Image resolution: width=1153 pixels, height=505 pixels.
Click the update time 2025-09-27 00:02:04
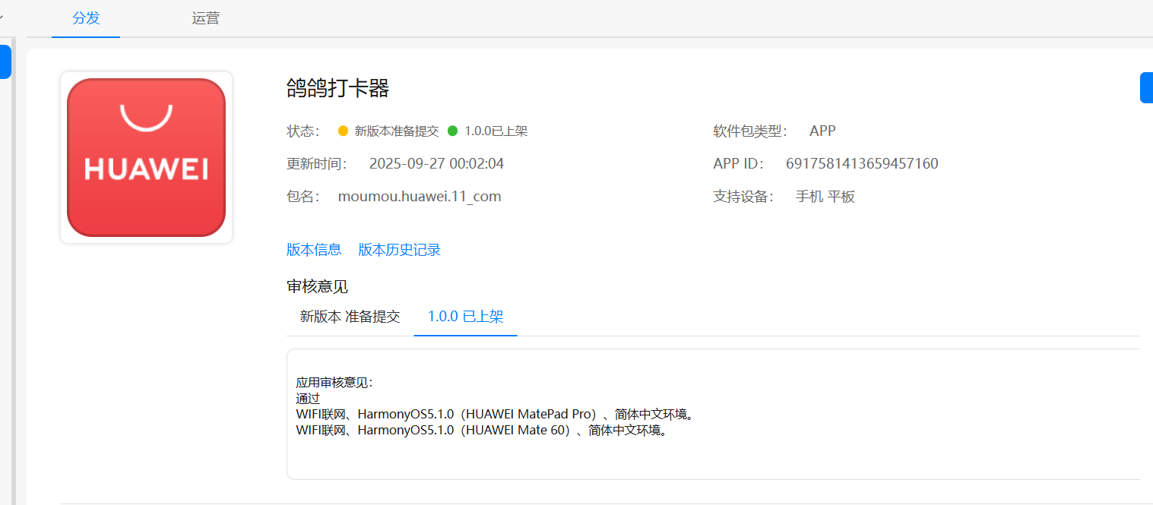pyautogui.click(x=436, y=164)
